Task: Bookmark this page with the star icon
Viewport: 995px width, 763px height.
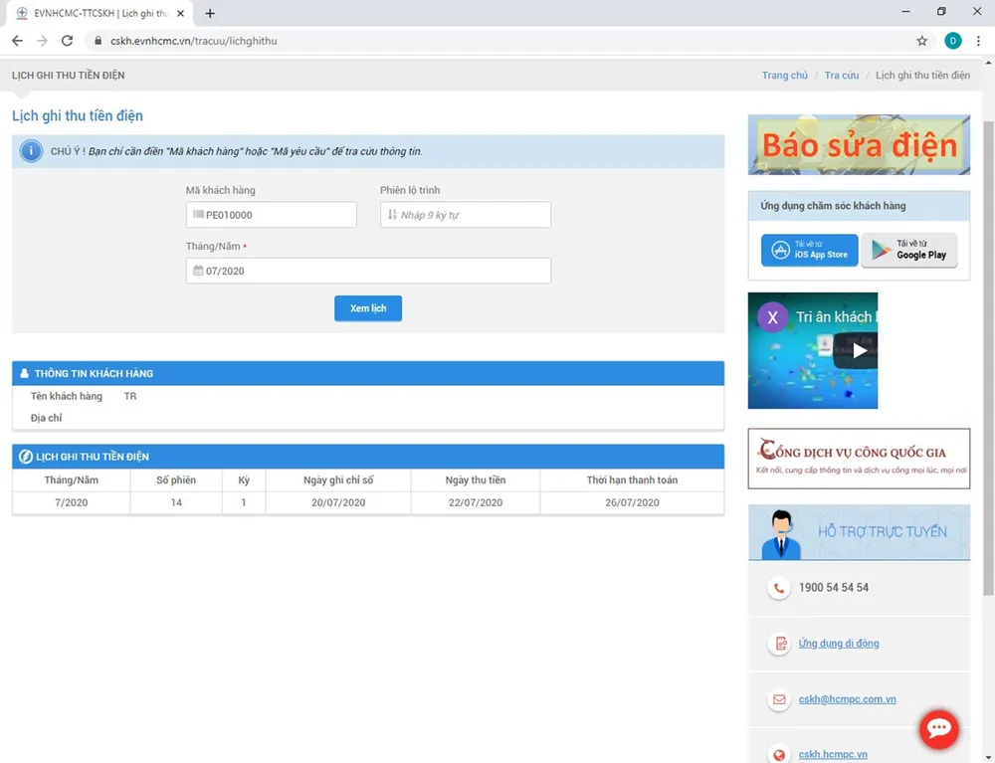Action: [921, 41]
